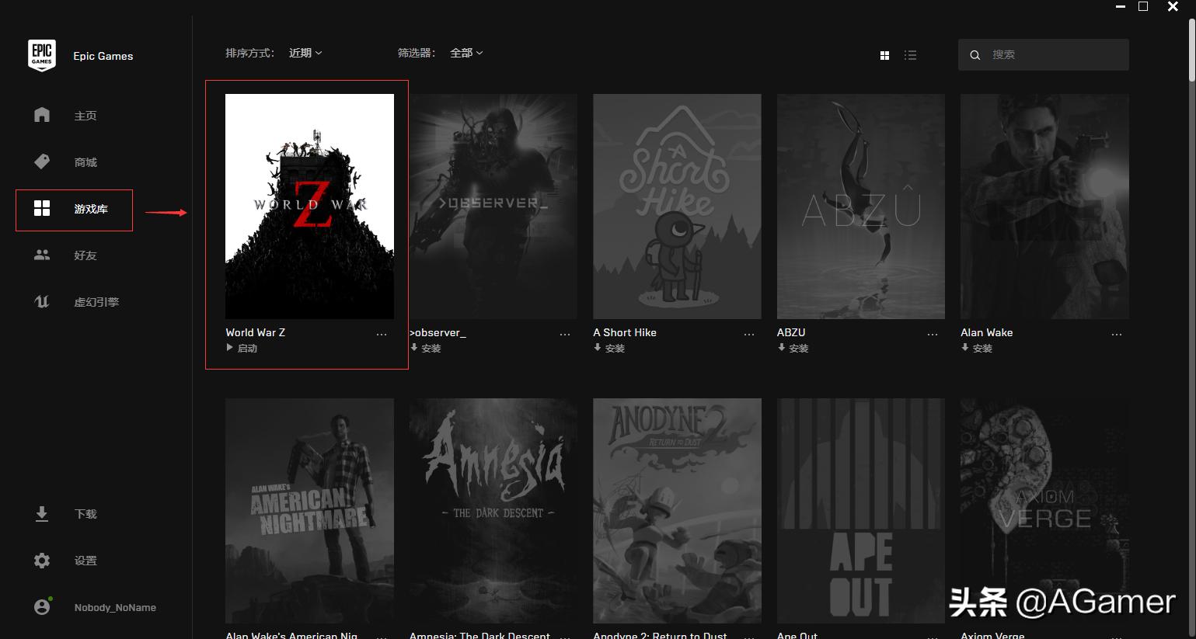The height and width of the screenshot is (639, 1196).
Task: Click 安装 under Alan Wake
Action: click(982, 349)
